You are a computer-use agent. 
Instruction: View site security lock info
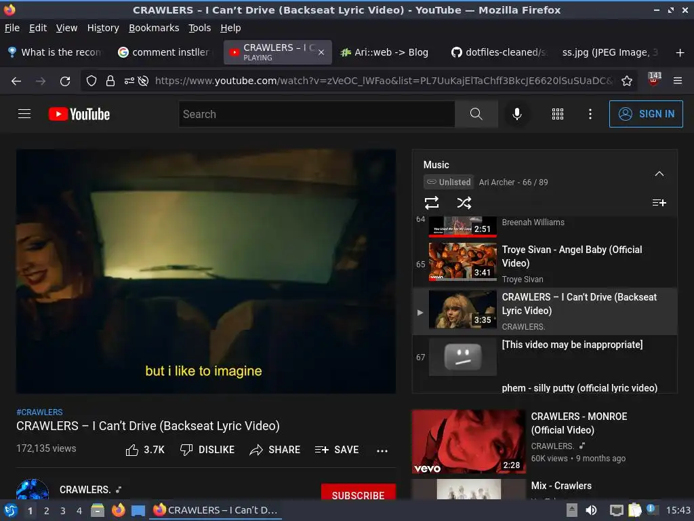point(110,81)
